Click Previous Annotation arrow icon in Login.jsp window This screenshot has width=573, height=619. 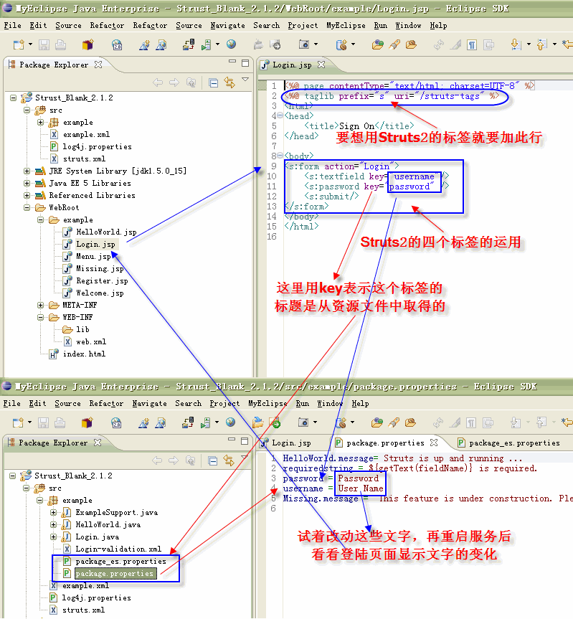pos(542,44)
